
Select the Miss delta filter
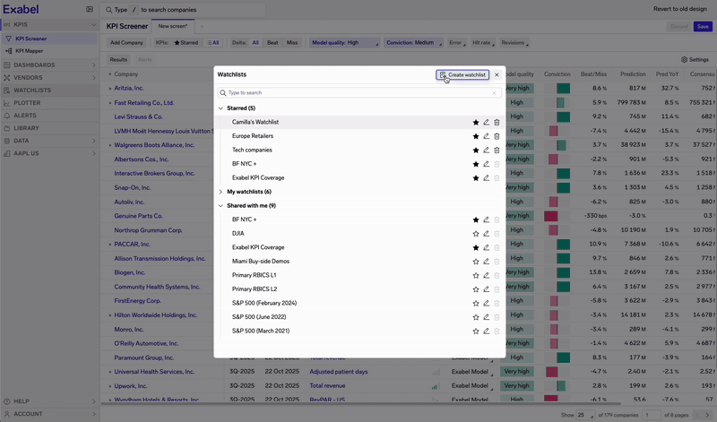292,42
